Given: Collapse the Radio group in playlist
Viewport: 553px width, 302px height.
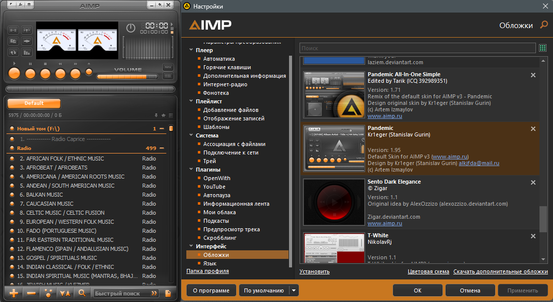Looking at the screenshot, I should click(x=162, y=148).
